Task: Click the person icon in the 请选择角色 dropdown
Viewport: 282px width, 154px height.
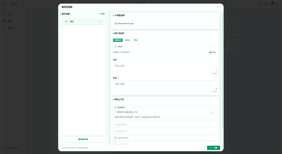Action: 116,125
